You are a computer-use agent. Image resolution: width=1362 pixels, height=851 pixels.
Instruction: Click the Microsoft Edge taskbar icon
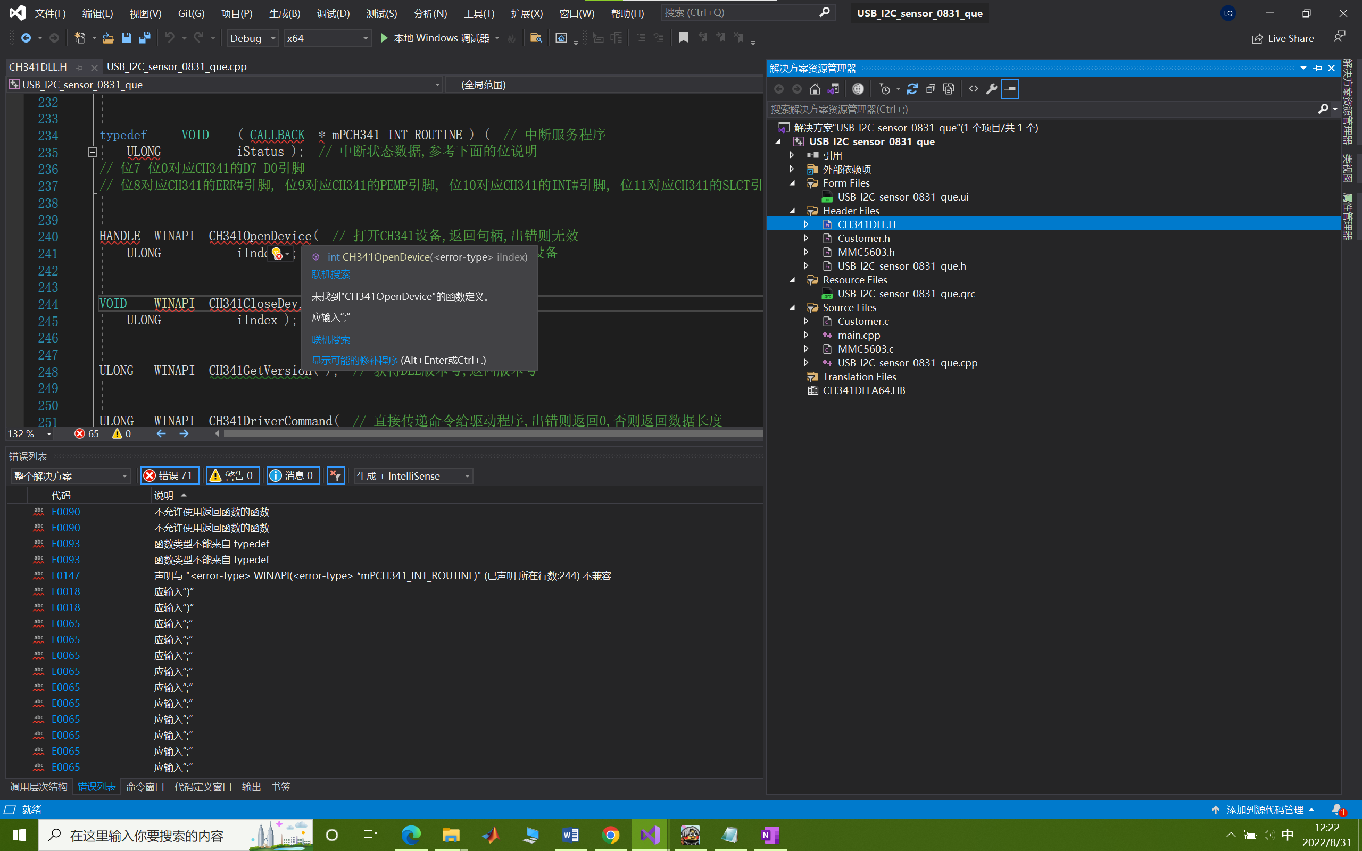click(410, 835)
